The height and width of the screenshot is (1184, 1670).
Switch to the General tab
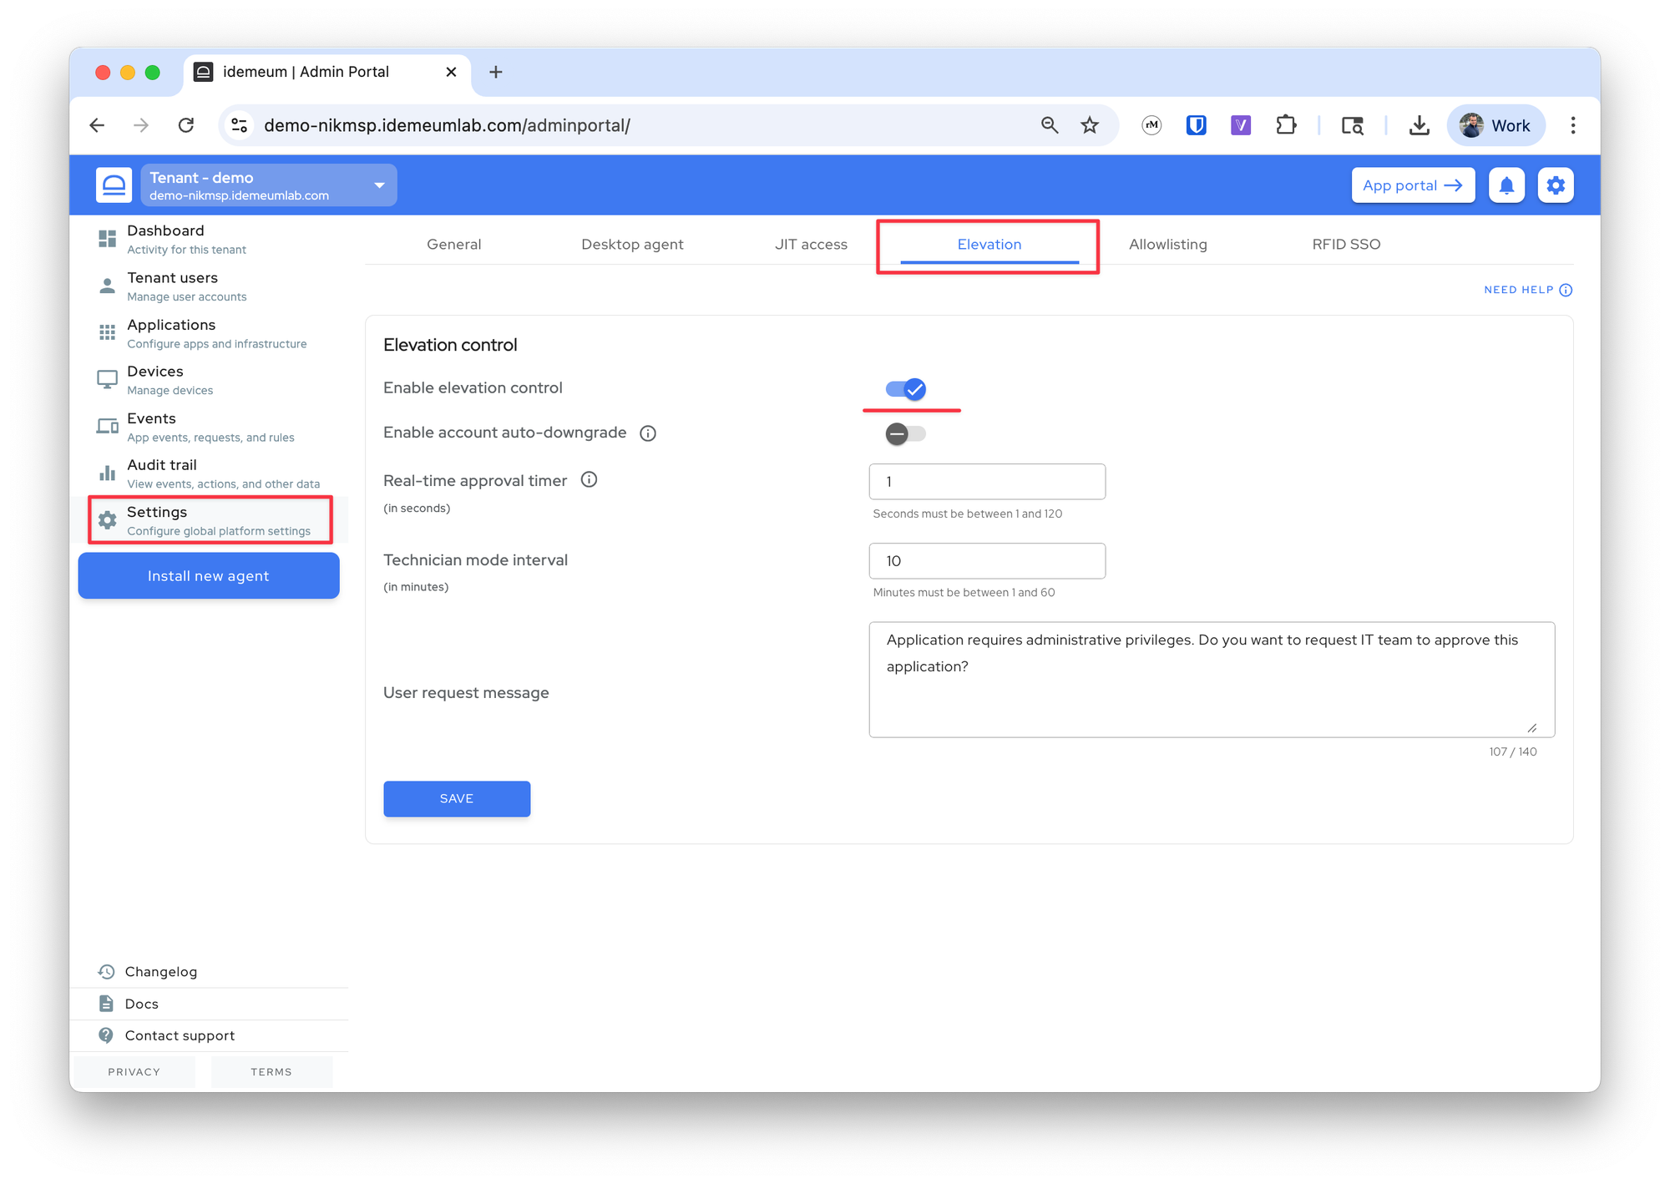pos(453,245)
